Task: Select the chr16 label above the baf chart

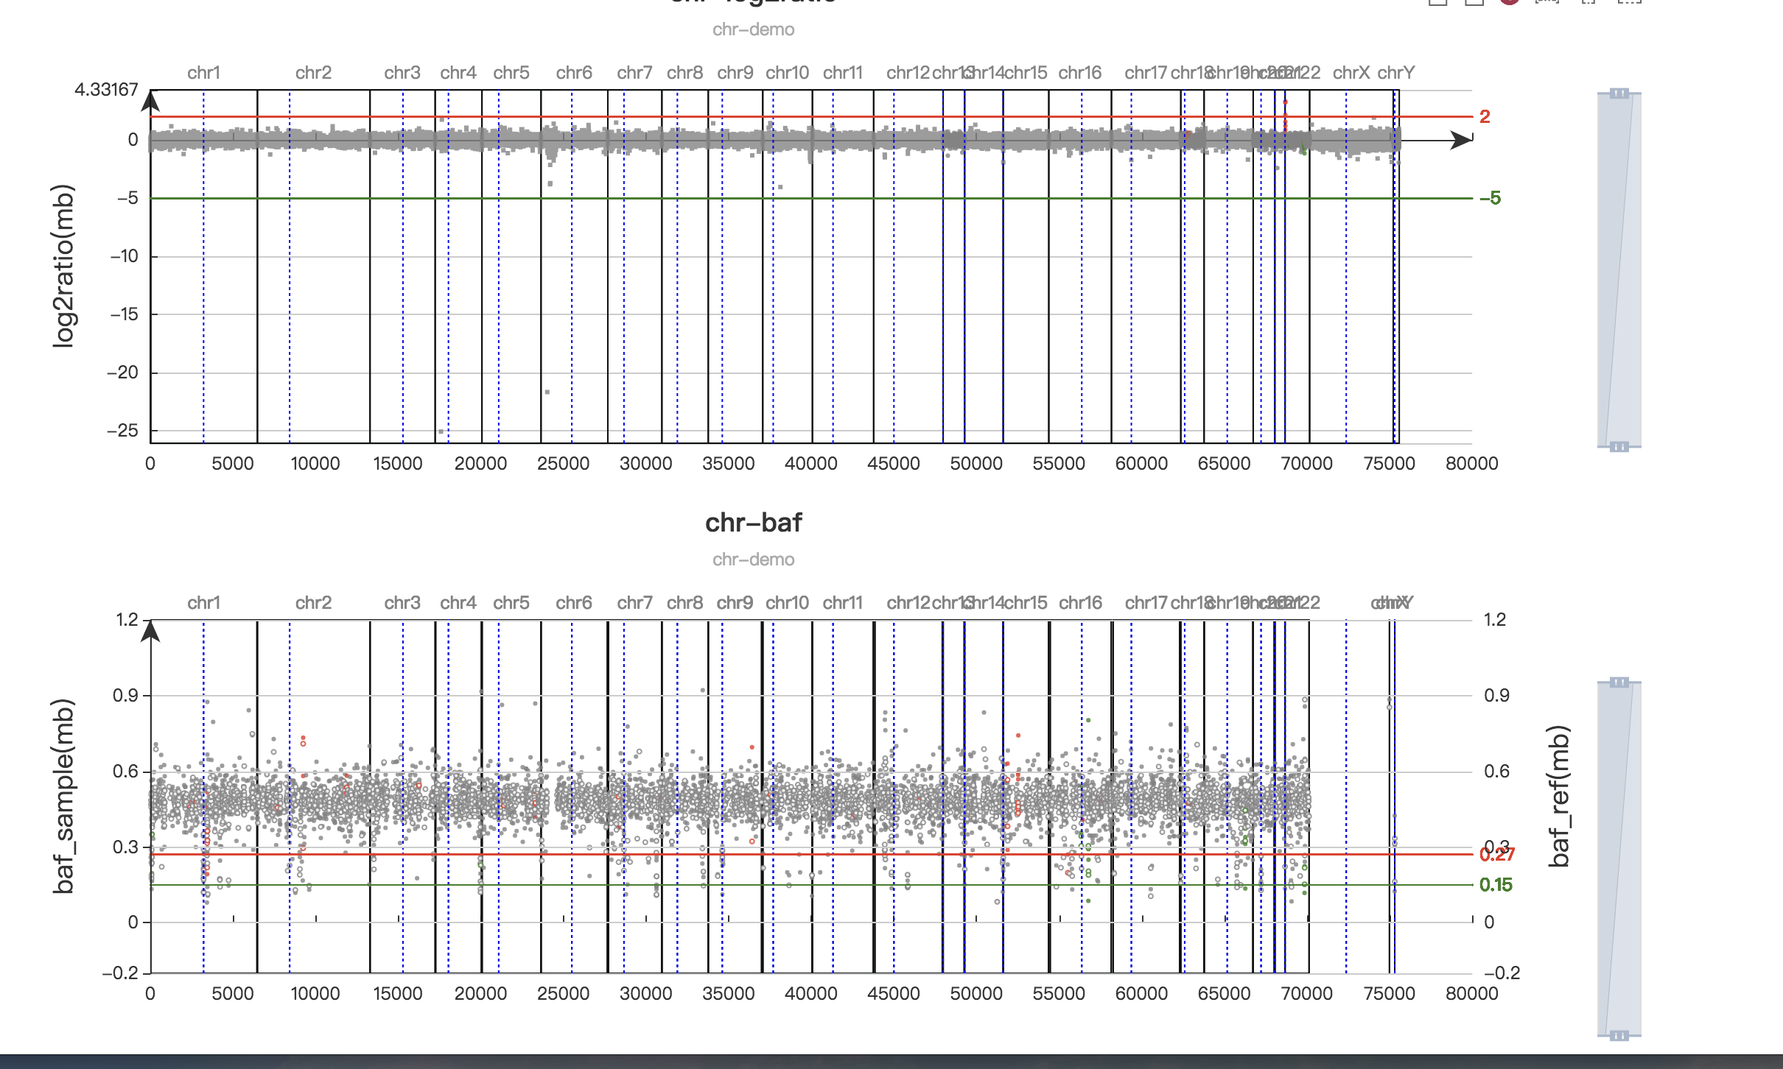Action: click(1080, 602)
